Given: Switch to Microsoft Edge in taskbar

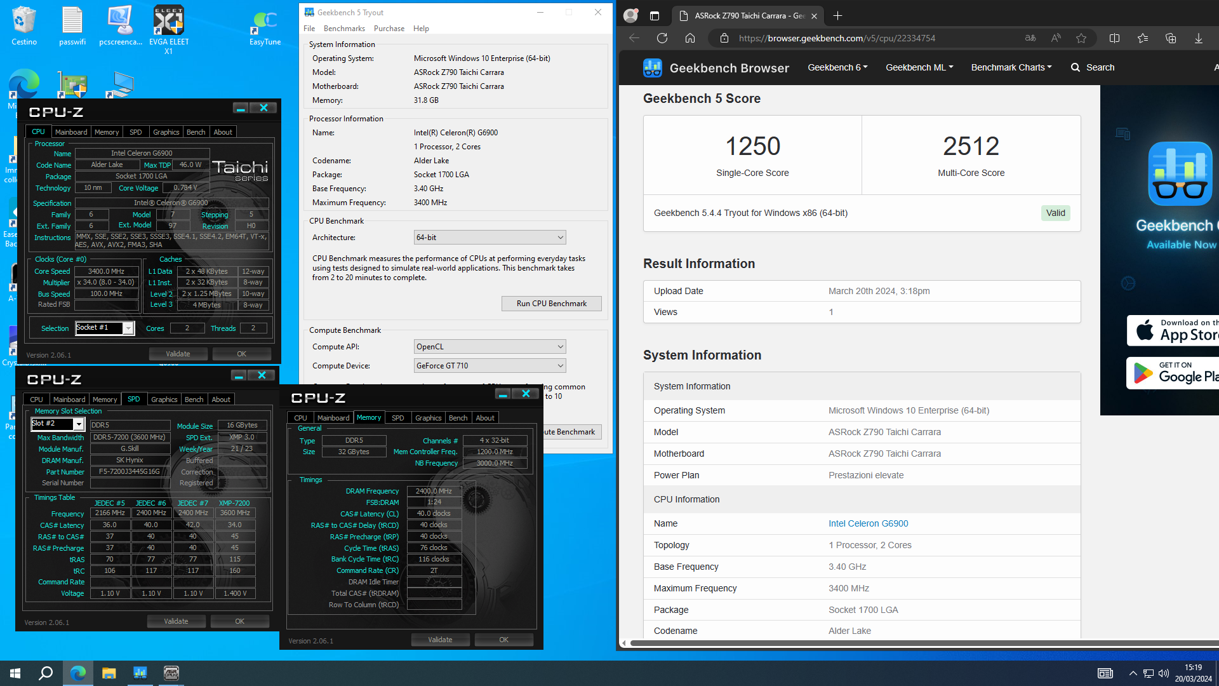Looking at the screenshot, I should pos(78,673).
